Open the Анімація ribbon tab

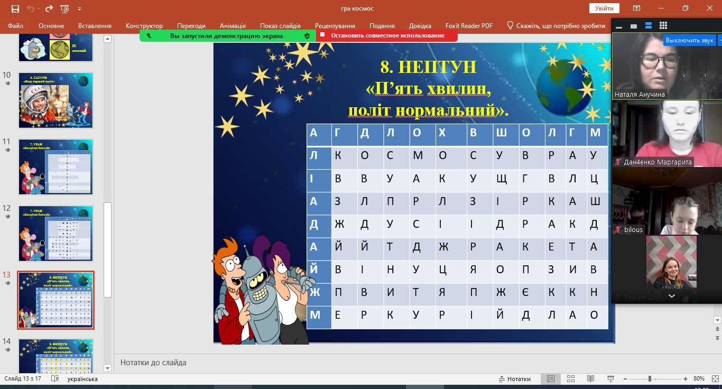coord(233,25)
